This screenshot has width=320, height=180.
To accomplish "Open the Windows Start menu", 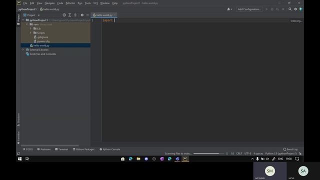I will 20,159.
